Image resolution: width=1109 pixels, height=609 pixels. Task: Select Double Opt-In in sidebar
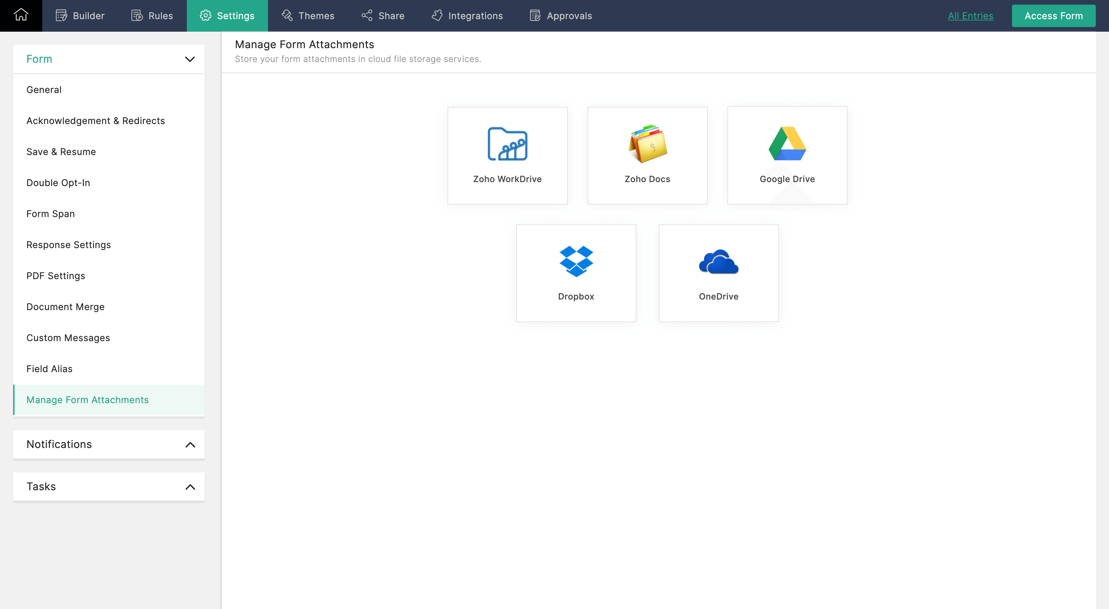click(109, 182)
